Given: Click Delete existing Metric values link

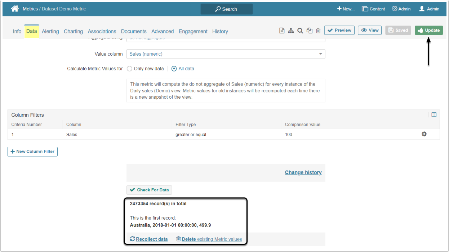Looking at the screenshot, I should tap(209, 239).
